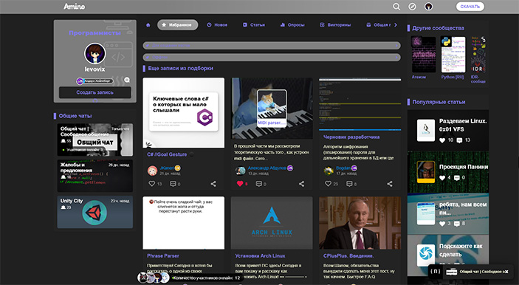
Task: Open Александр Абдулов author avatar
Action: point(240,171)
